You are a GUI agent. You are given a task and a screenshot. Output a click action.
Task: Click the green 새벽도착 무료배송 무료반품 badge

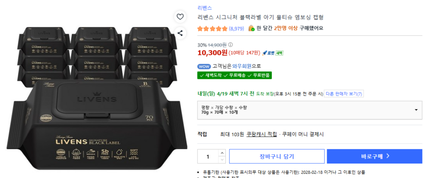click(234, 75)
